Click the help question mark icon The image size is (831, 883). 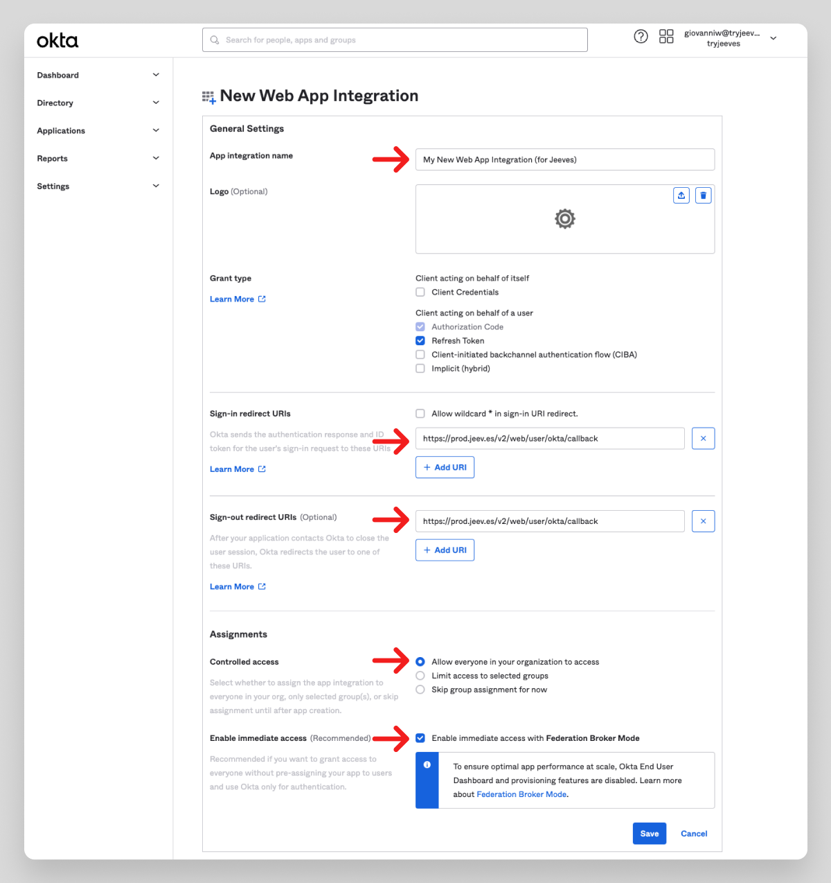[641, 37]
